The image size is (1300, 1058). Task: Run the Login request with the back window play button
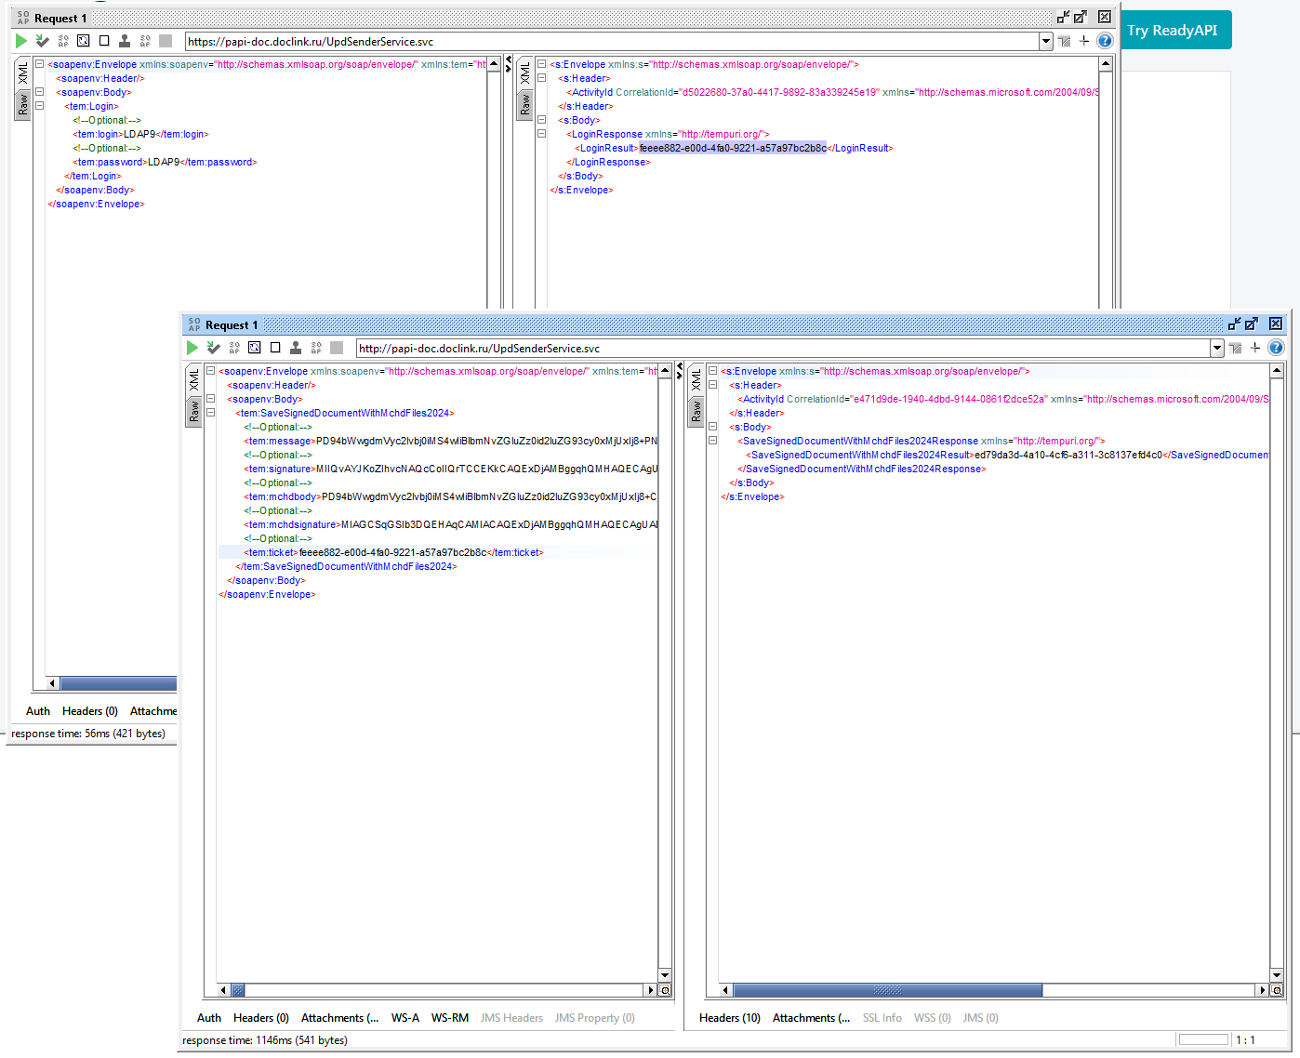point(21,41)
